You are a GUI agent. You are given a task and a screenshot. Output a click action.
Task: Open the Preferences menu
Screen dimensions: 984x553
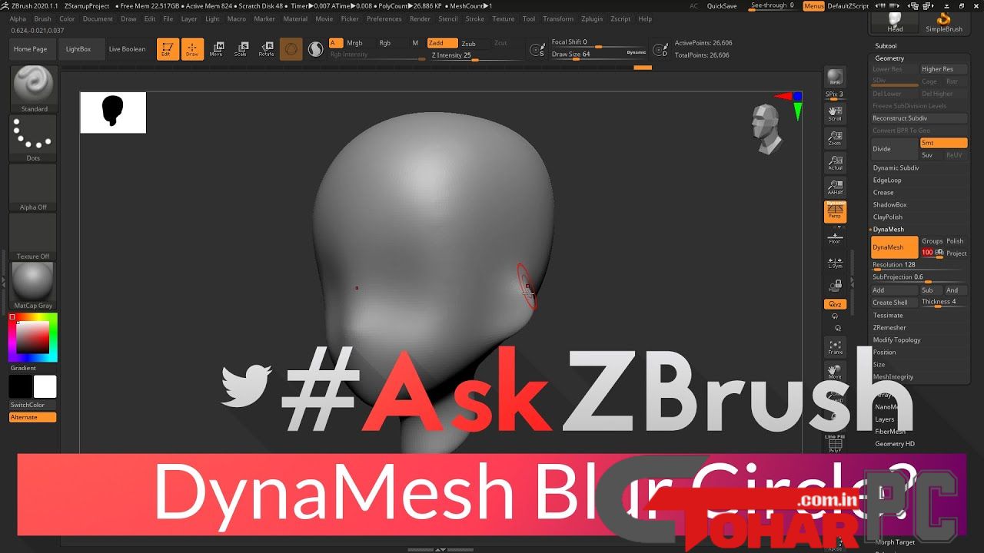pos(384,18)
